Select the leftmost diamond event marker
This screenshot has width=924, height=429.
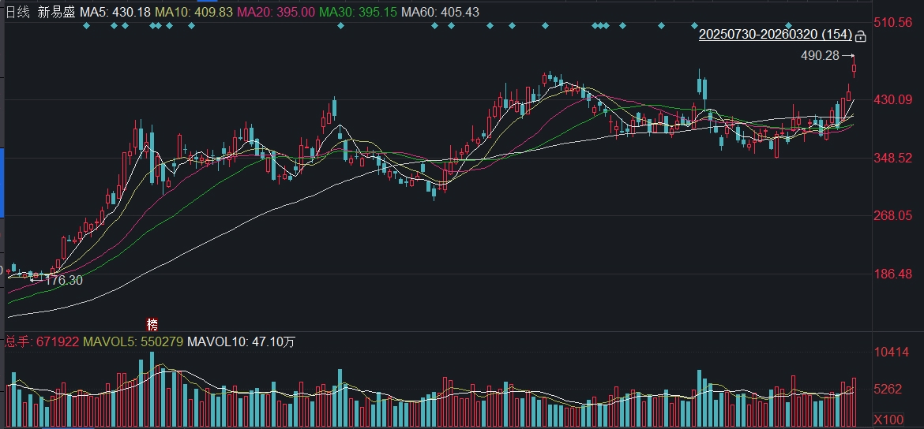[x=86, y=26]
